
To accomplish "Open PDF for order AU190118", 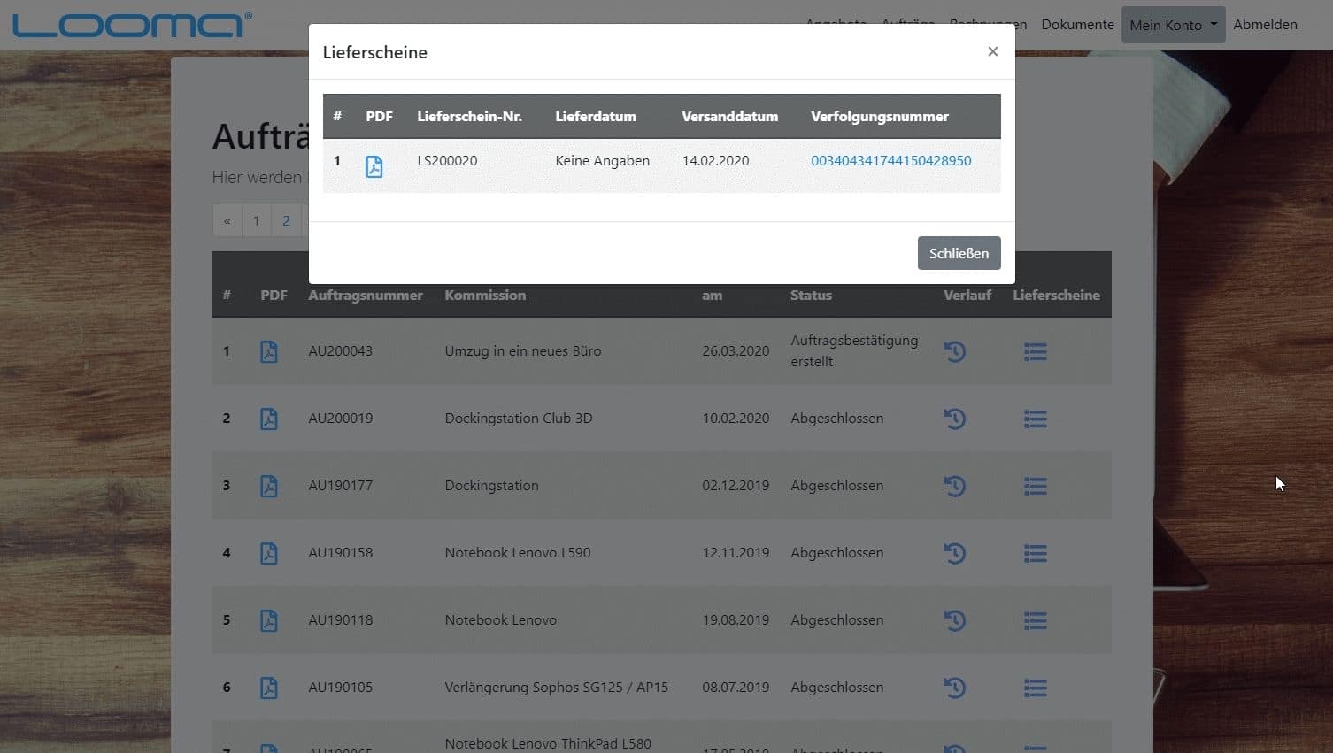I will 269,620.
